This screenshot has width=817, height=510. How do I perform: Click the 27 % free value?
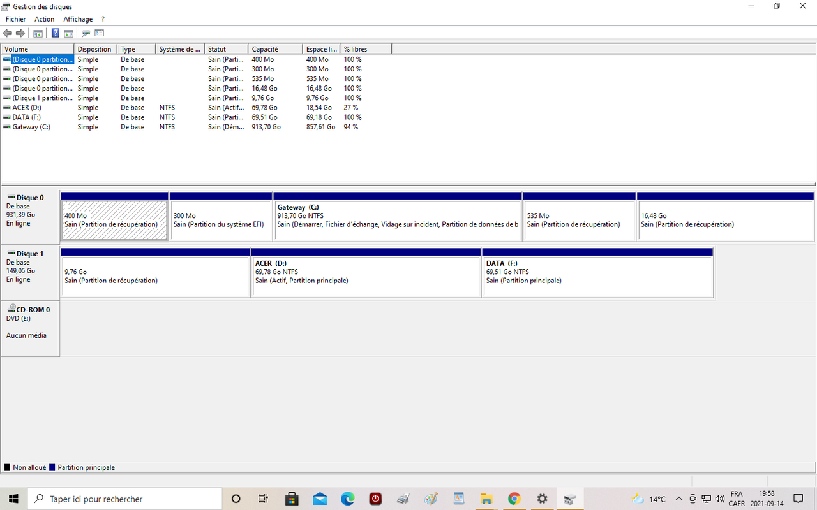351,108
